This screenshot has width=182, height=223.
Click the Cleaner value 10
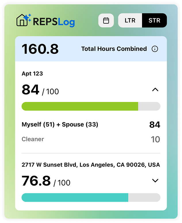pos(156,139)
